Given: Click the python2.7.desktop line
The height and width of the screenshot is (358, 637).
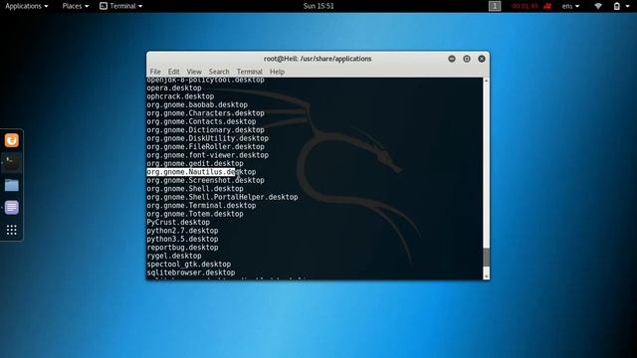Looking at the screenshot, I should pos(182,231).
